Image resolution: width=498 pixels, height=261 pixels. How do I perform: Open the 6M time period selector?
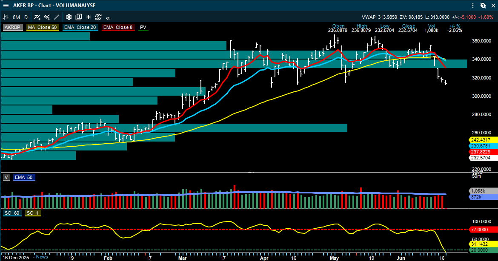click(16, 17)
